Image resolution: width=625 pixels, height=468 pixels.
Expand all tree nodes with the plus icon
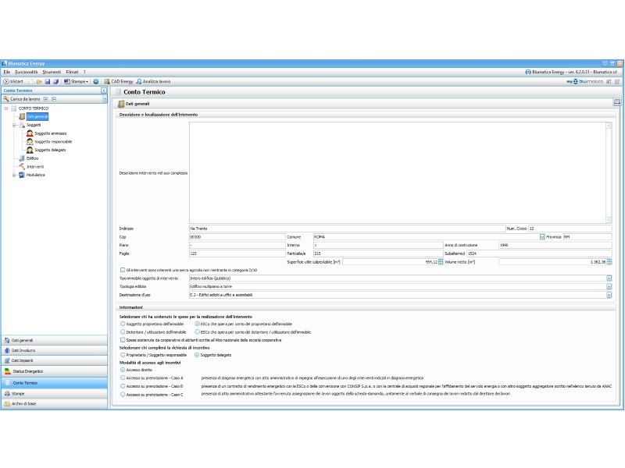click(46, 99)
